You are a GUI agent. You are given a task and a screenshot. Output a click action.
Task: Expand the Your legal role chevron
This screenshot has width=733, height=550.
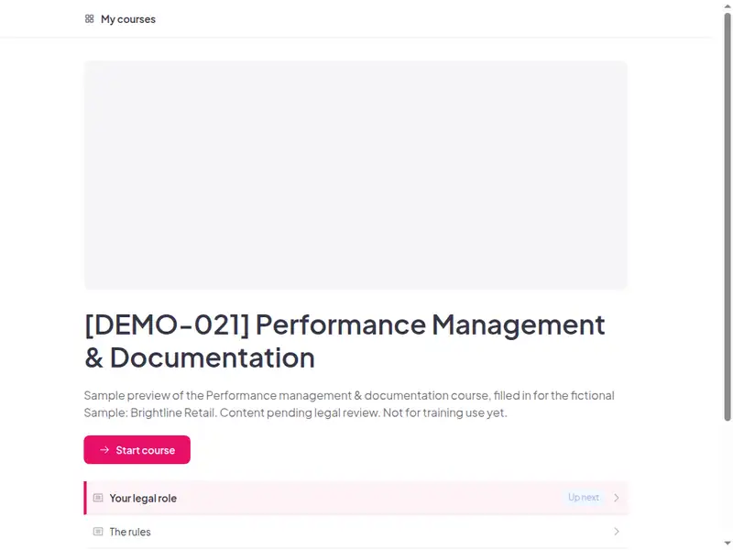[x=616, y=498]
